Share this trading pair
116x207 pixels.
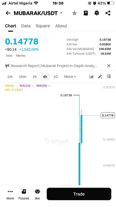[x=108, y=13]
